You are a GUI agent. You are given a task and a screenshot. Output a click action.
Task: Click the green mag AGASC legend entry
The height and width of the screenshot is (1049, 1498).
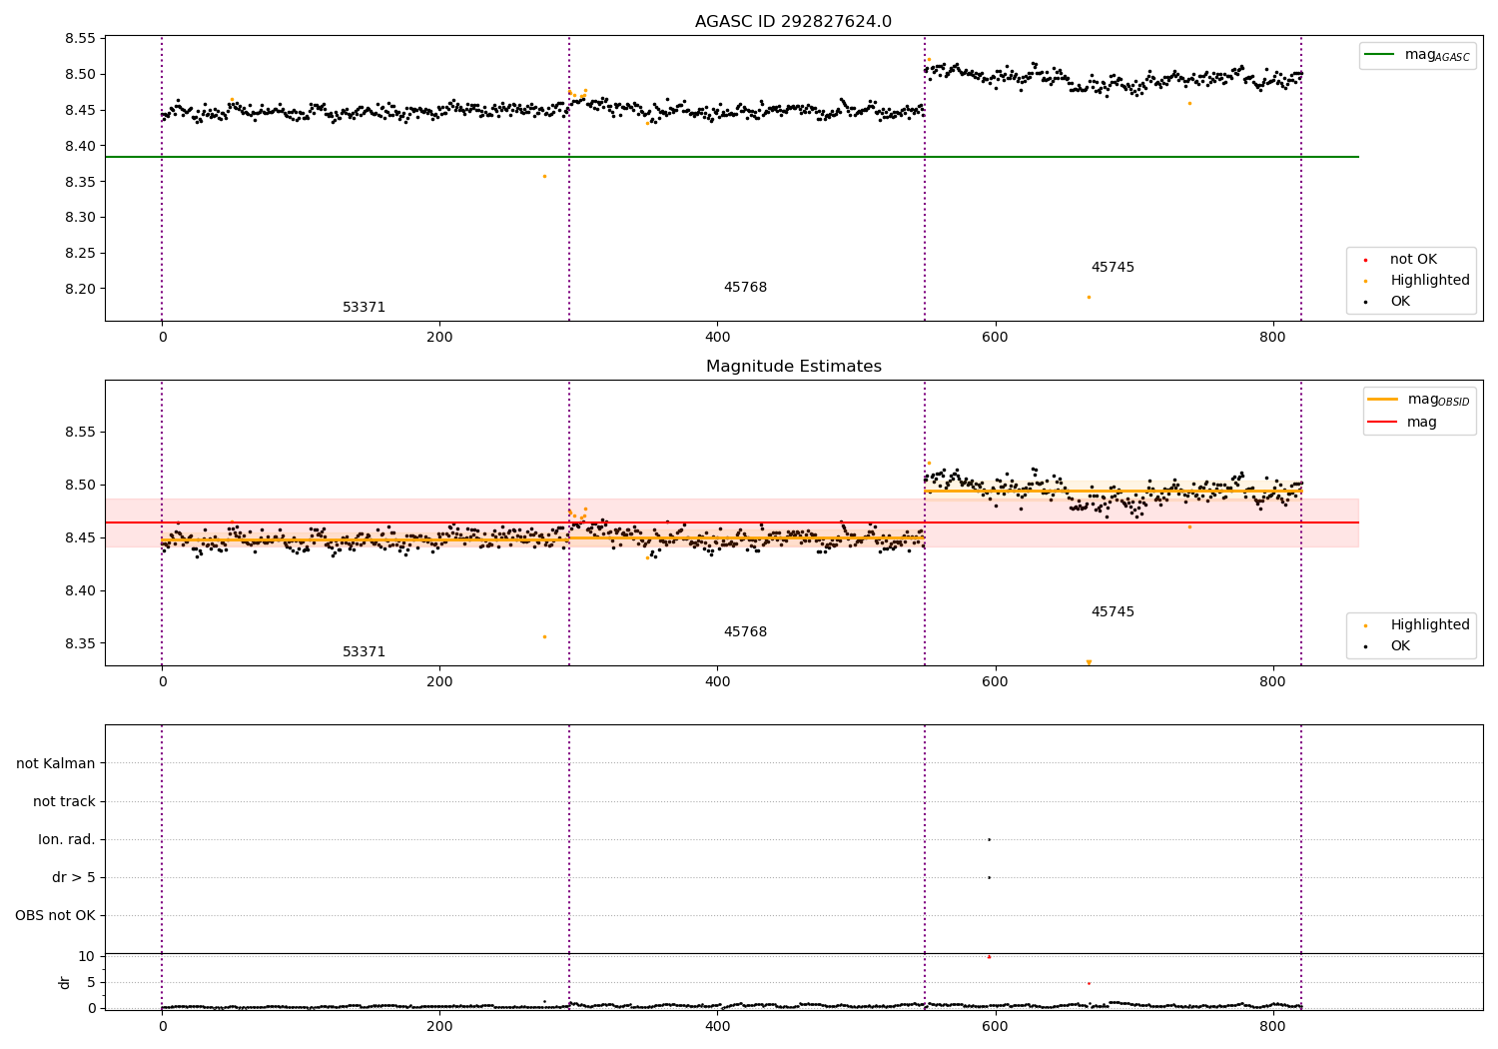[x=1418, y=55]
